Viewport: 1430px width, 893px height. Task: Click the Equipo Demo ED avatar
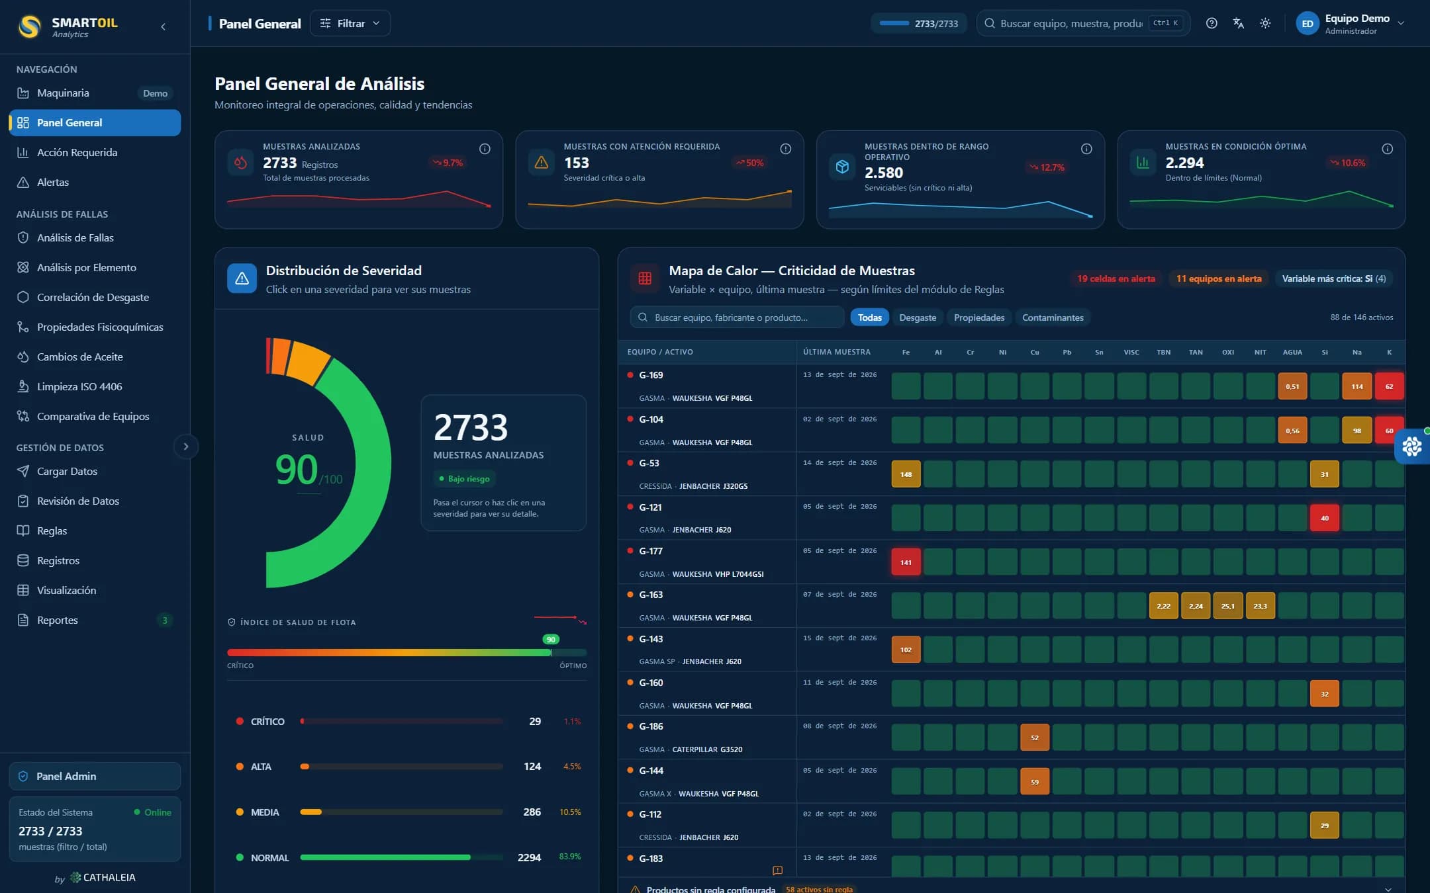[1307, 24]
